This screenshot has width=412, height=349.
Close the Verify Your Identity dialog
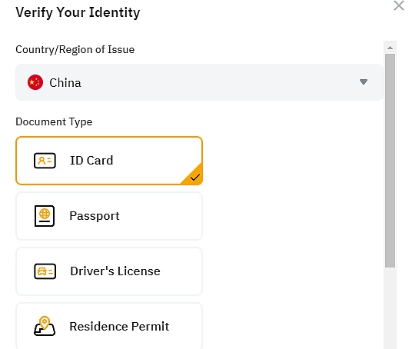pyautogui.click(x=399, y=5)
